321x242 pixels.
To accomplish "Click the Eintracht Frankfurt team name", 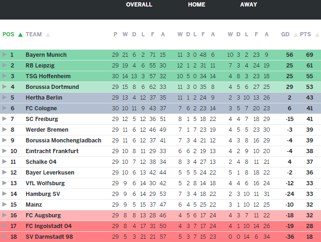I will point(52,151).
